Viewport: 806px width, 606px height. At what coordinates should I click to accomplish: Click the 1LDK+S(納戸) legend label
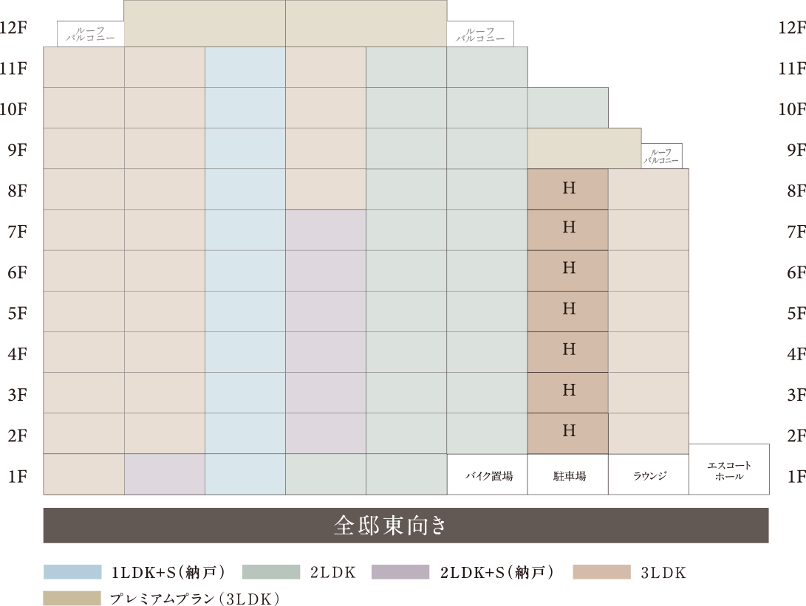point(168,572)
